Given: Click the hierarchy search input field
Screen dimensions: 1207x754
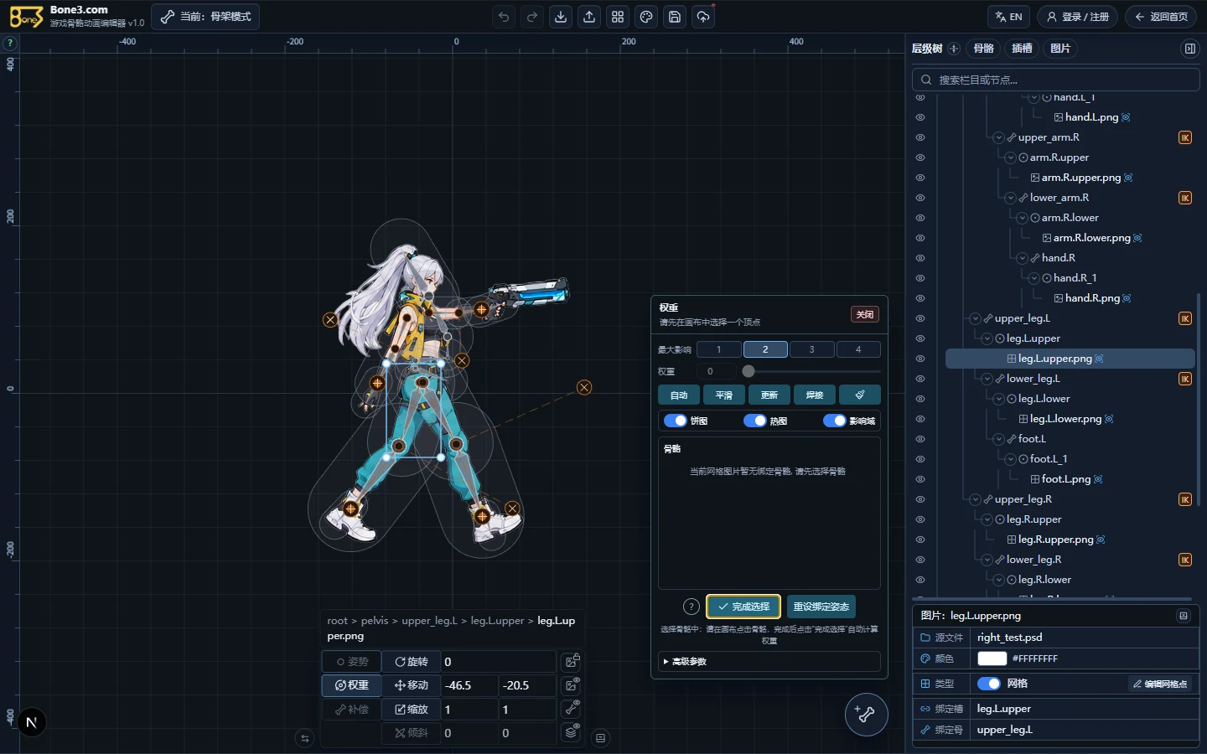Looking at the screenshot, I should pos(1055,80).
